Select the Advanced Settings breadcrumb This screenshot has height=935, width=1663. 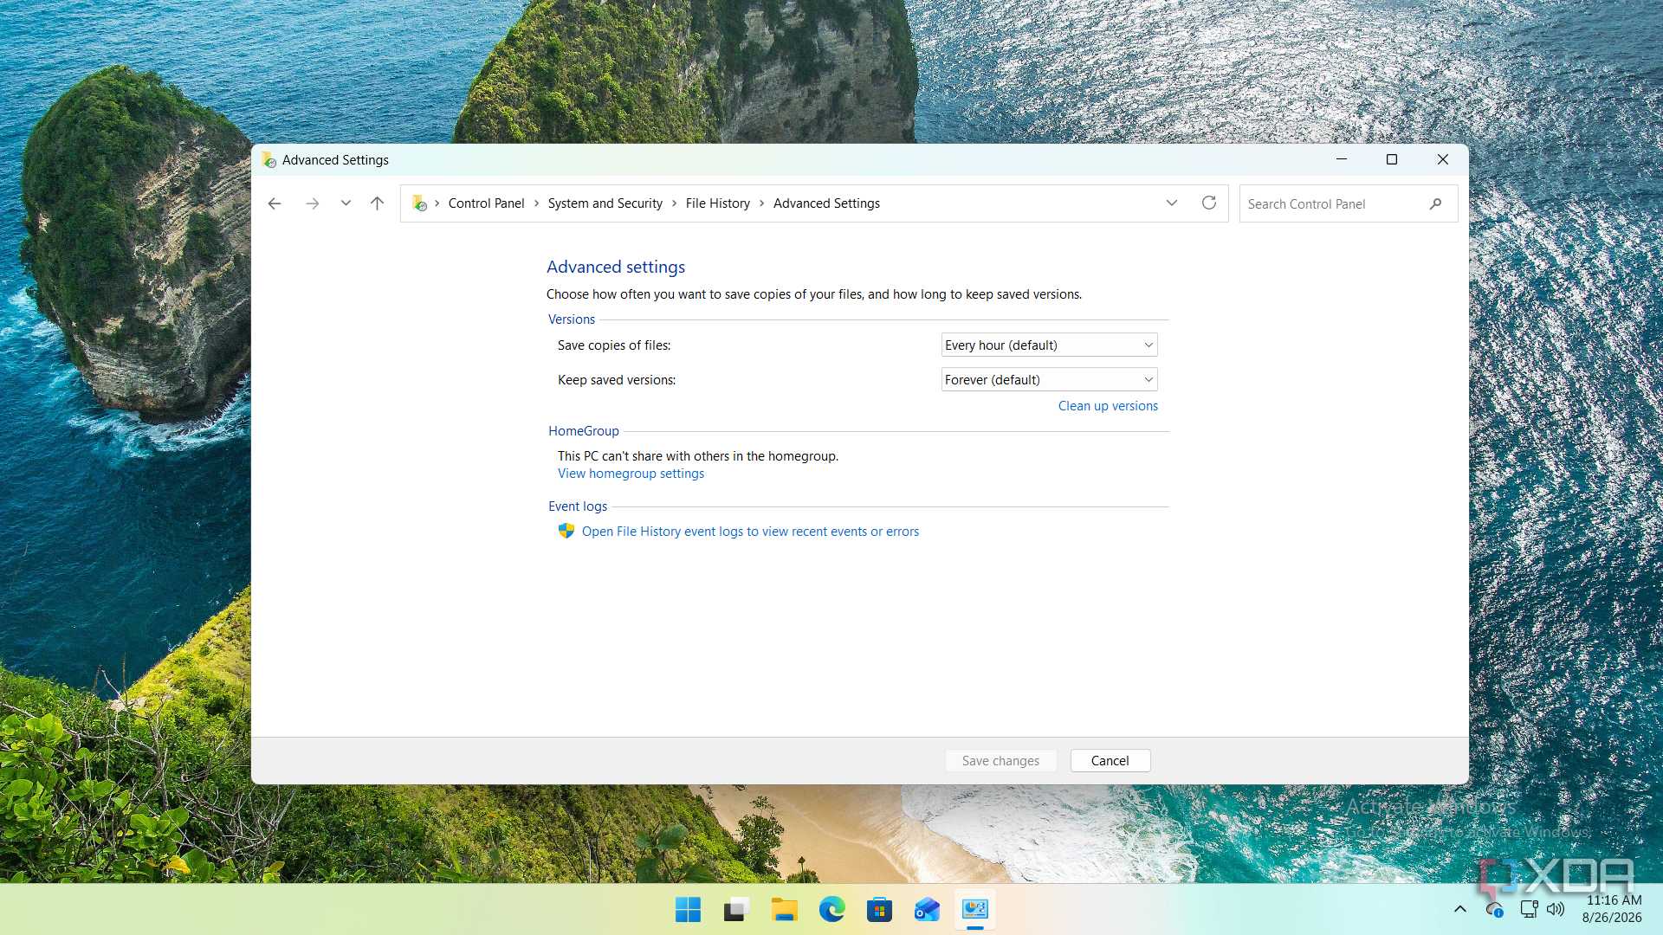pyautogui.click(x=826, y=203)
